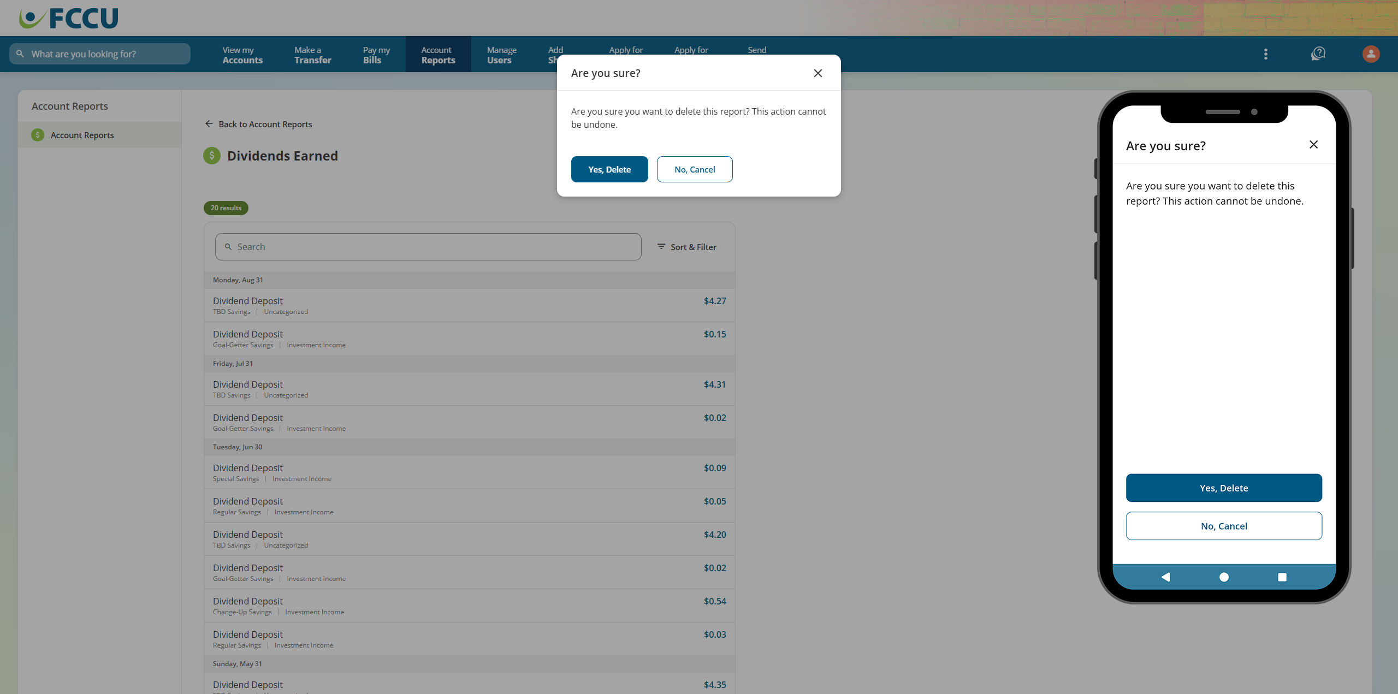This screenshot has width=1398, height=694.
Task: Click the FCCU logo
Action: pyautogui.click(x=68, y=18)
